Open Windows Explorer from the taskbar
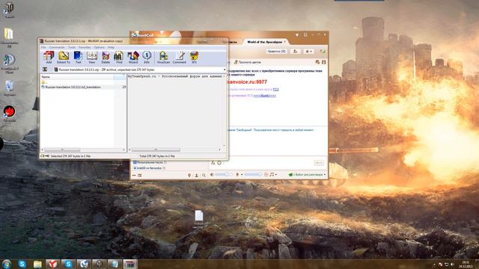This screenshot has width=479, height=269. [37, 264]
